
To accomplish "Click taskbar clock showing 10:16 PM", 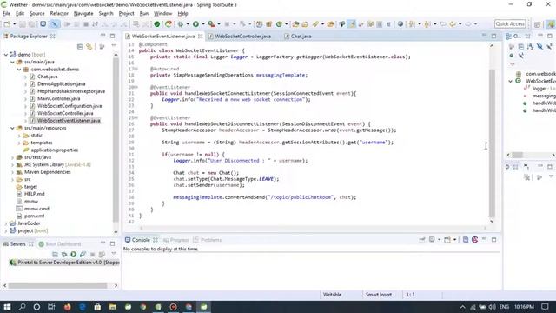I will point(524,307).
